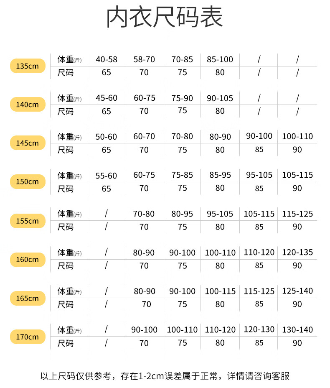This screenshot has height=388, width=330.
Task: Click the 140cm height badge
Action: [x=28, y=105]
